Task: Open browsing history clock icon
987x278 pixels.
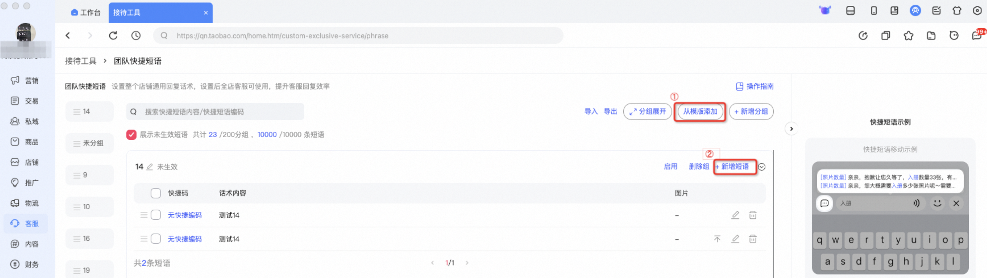Action: click(x=136, y=36)
